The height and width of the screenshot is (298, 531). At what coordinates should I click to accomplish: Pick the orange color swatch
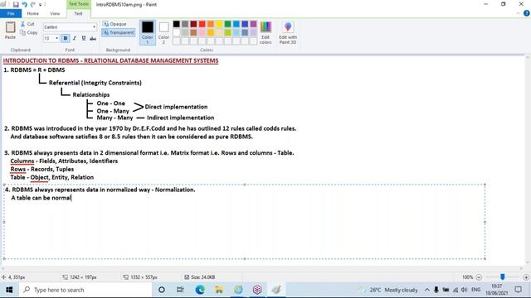[211, 24]
